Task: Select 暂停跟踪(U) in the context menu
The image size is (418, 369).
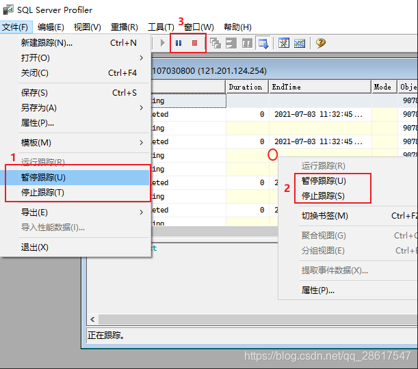Action: (348, 181)
